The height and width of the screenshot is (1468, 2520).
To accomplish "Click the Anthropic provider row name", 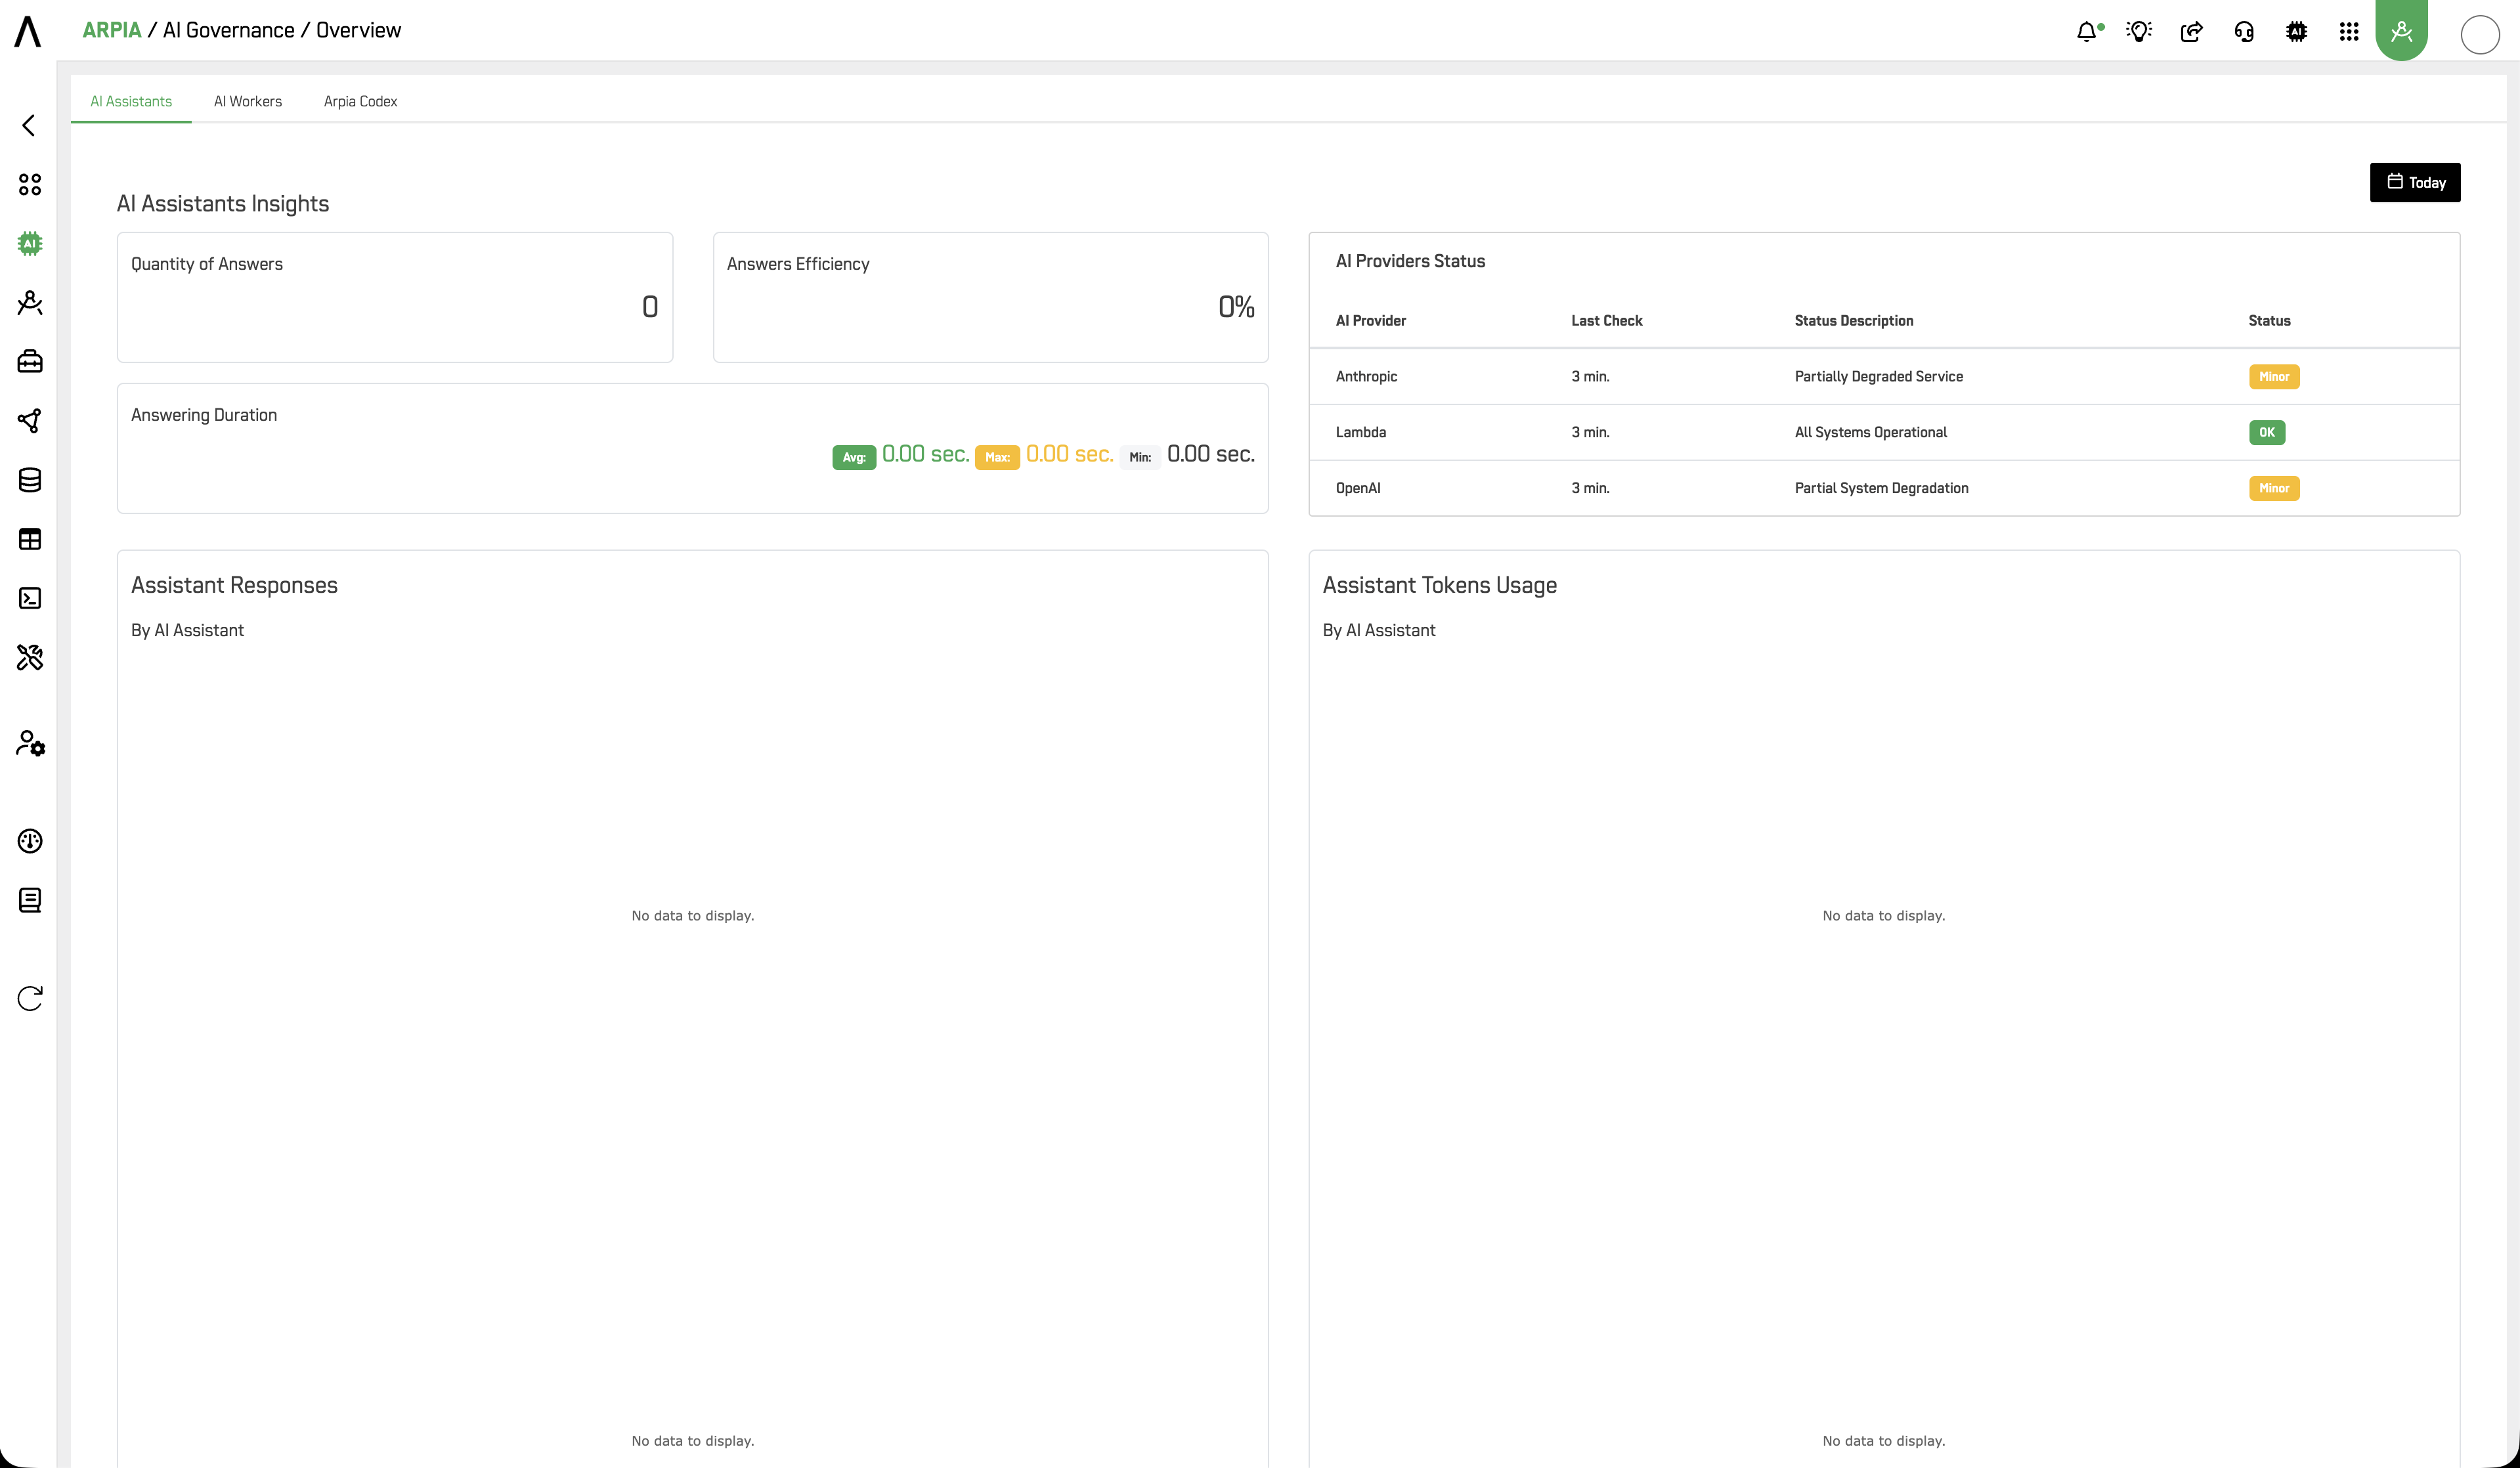I will (x=1366, y=376).
